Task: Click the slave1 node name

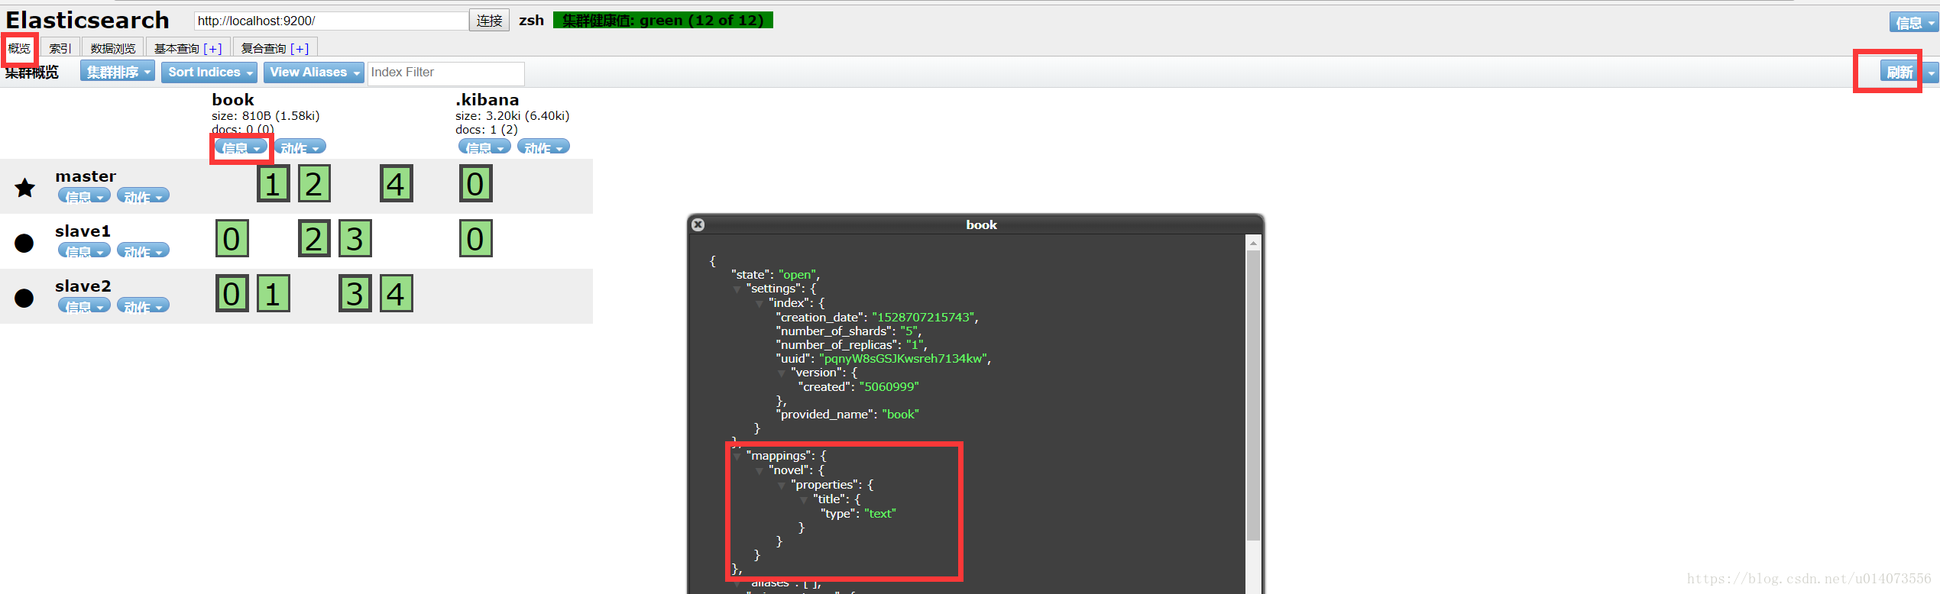Action: click(83, 231)
